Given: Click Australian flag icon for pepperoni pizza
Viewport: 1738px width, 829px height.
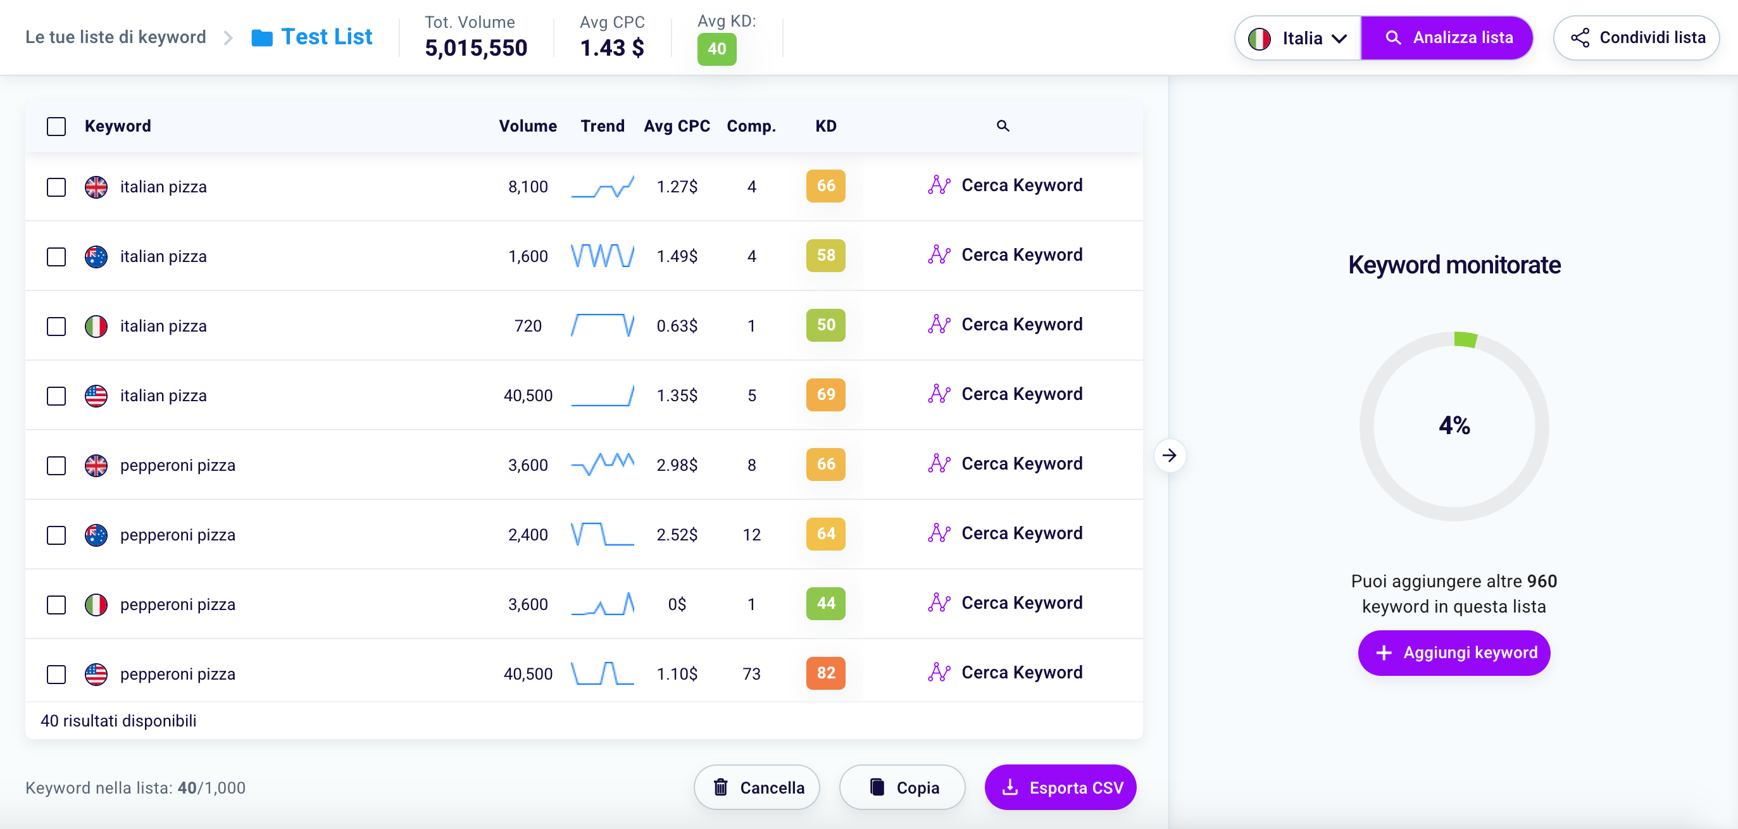Looking at the screenshot, I should tap(96, 535).
